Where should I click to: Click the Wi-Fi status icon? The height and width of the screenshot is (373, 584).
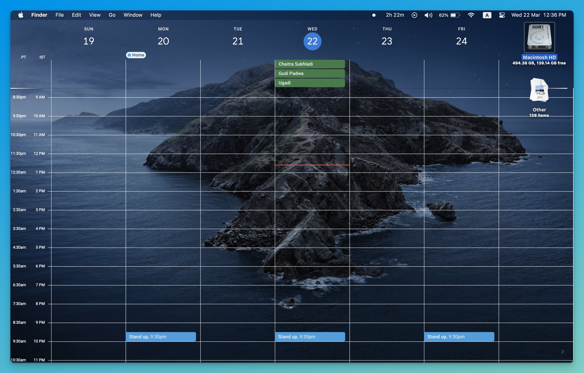[x=471, y=15]
